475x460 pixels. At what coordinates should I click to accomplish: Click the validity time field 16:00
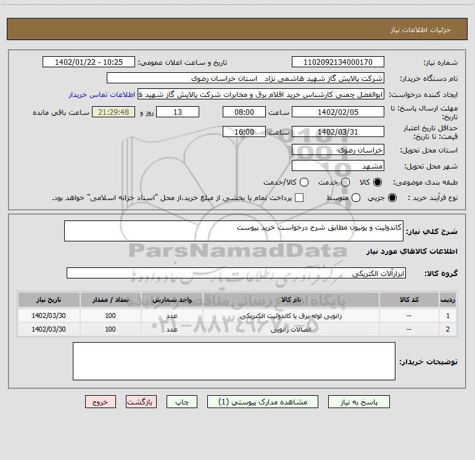(244, 132)
